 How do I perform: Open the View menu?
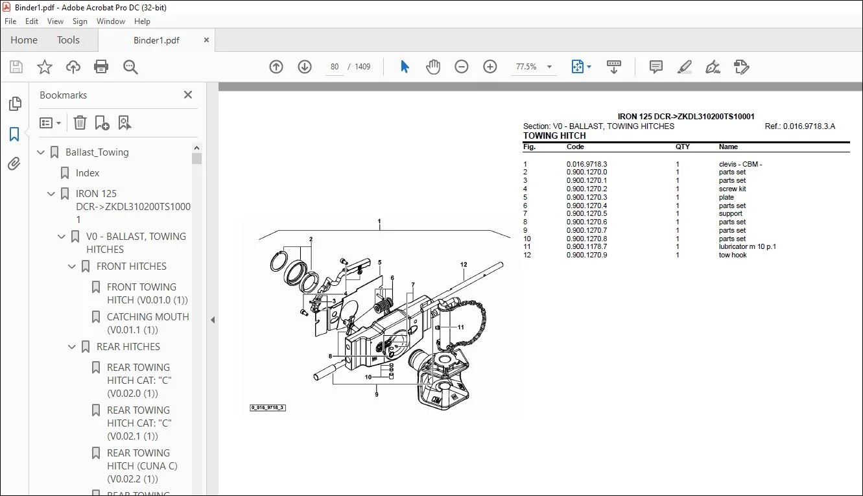click(x=56, y=21)
